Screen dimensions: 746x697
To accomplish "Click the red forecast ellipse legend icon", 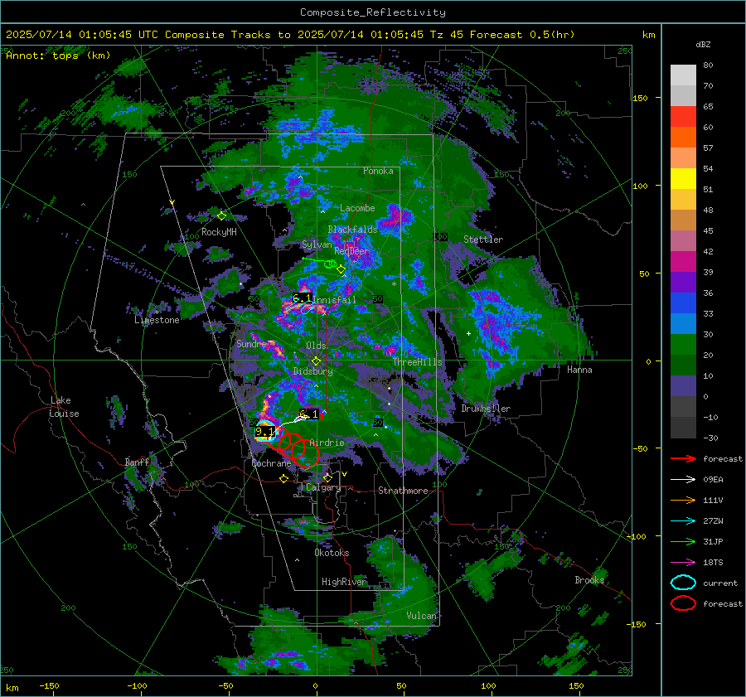I will click(683, 603).
